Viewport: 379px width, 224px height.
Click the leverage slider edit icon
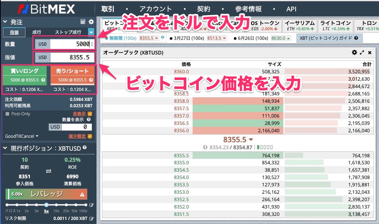pos(91,205)
